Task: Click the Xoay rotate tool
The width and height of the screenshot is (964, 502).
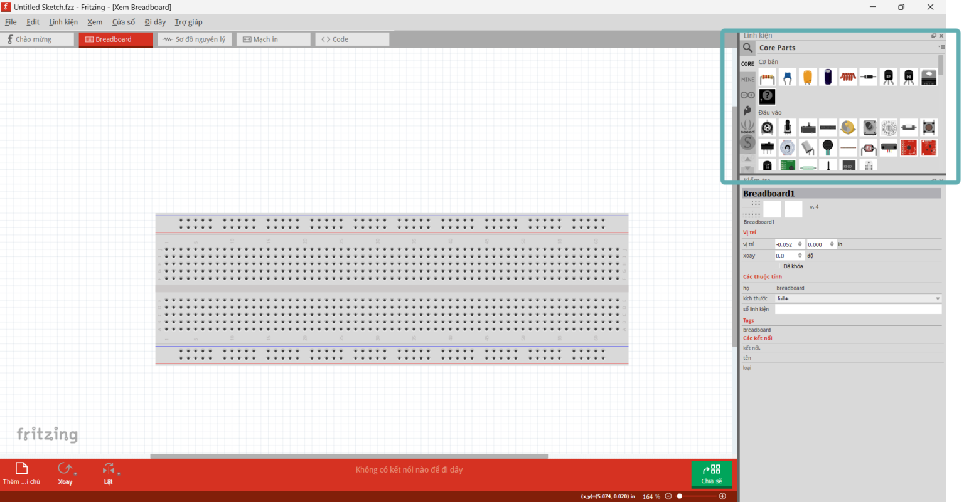Action: click(65, 473)
